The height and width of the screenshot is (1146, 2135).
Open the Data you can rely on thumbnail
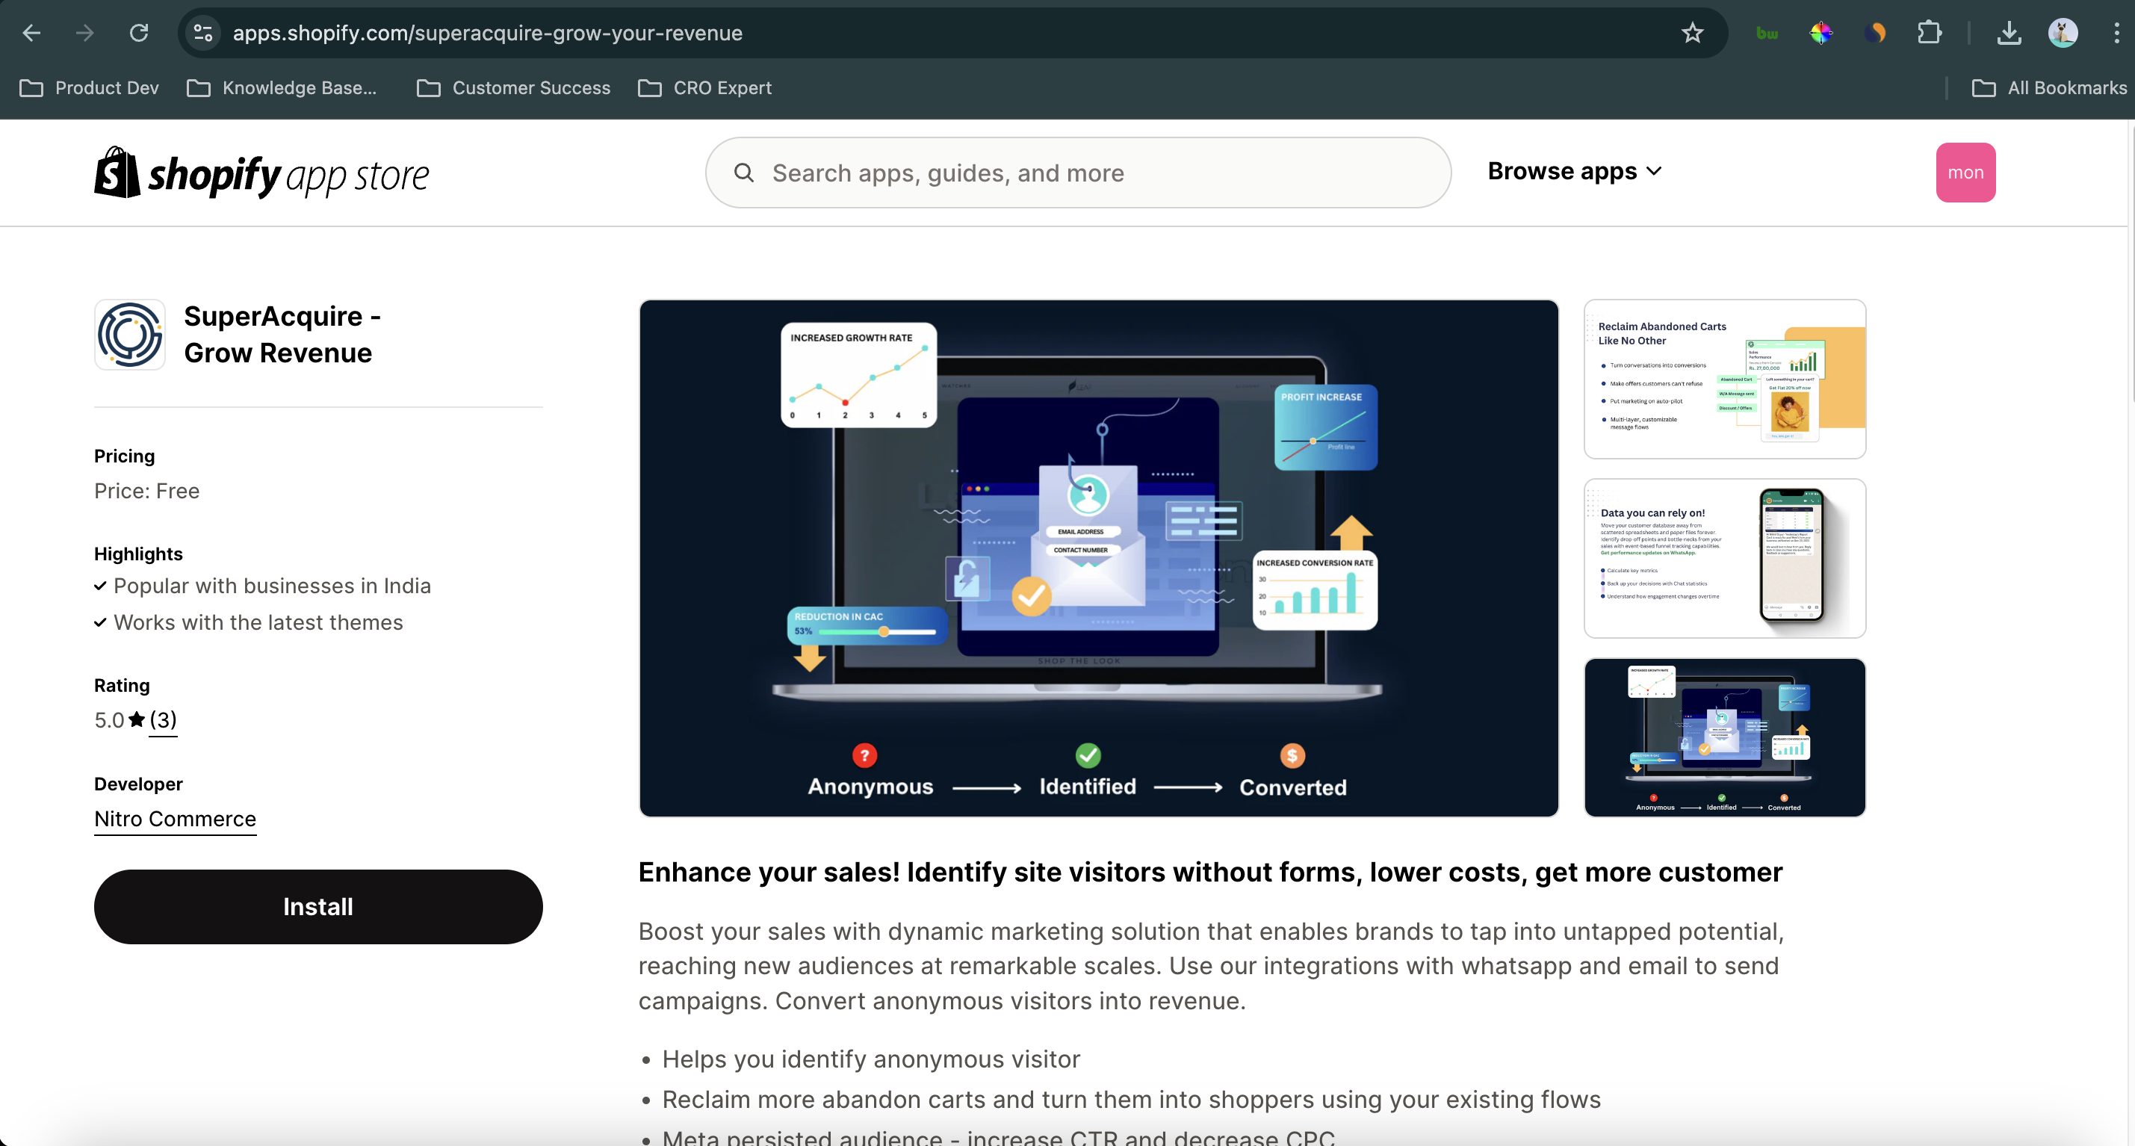point(1725,559)
